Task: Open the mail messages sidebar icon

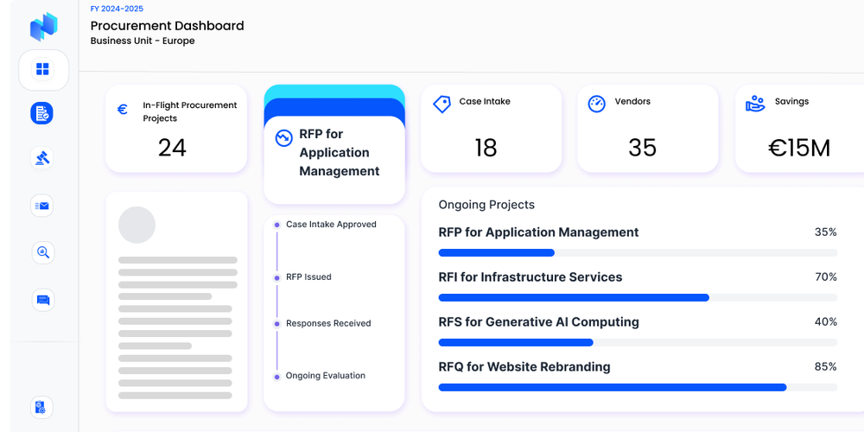Action: point(41,206)
